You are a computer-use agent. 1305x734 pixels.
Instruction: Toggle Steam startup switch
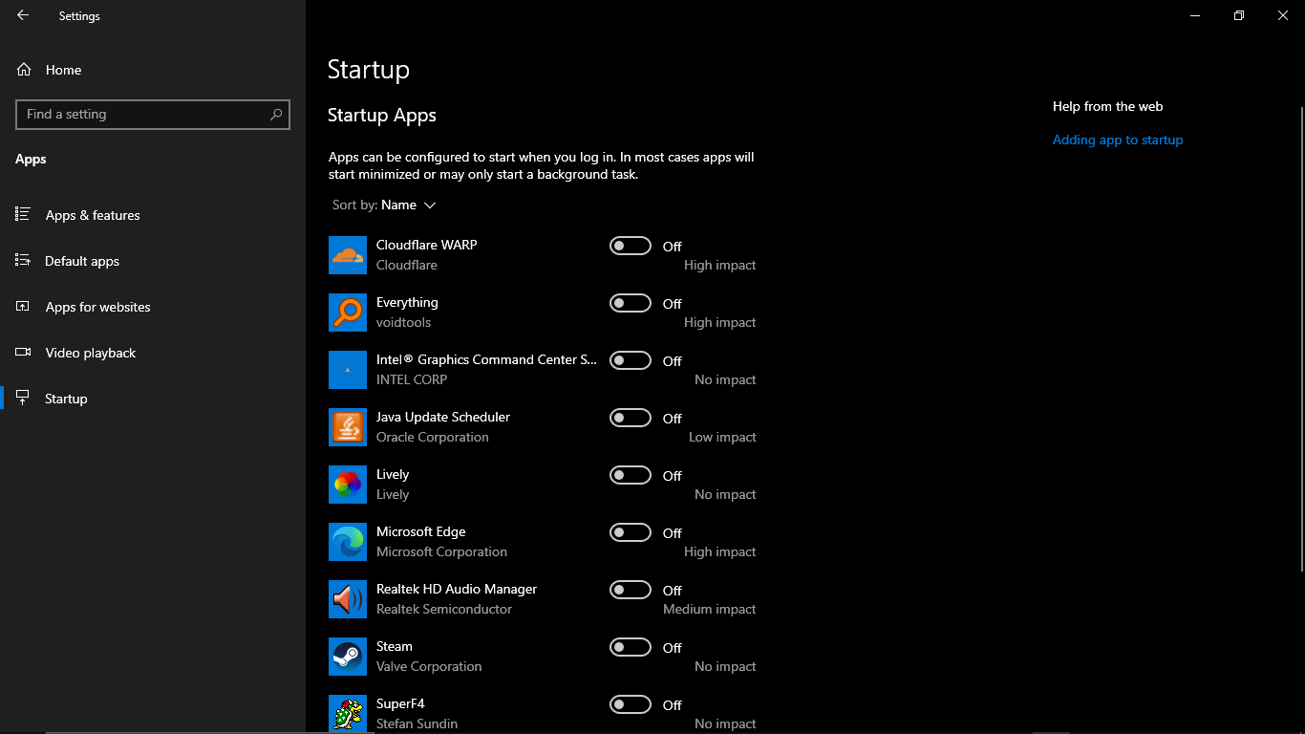tap(631, 647)
